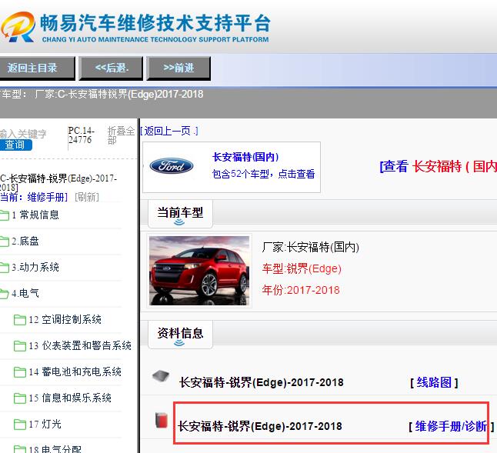Click folder icon beside 1 常规信息

(5, 215)
